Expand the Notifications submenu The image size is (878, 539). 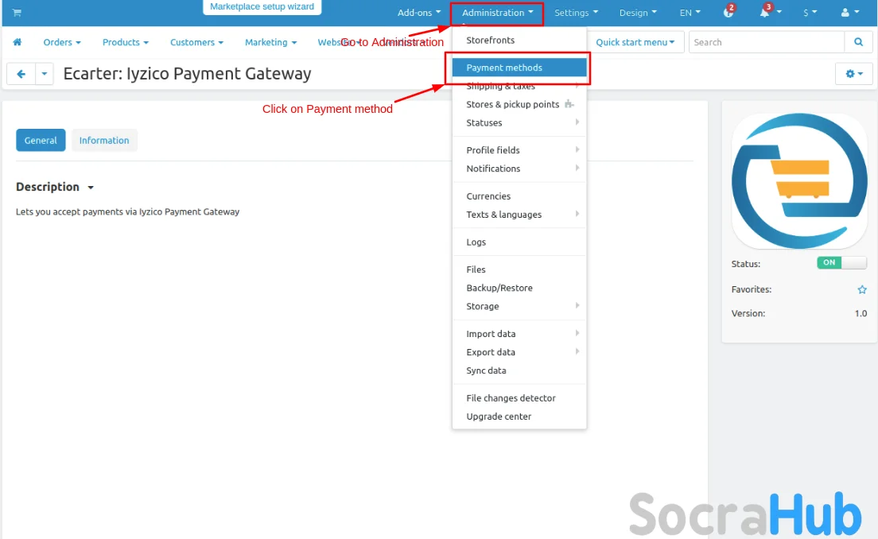[519, 169]
